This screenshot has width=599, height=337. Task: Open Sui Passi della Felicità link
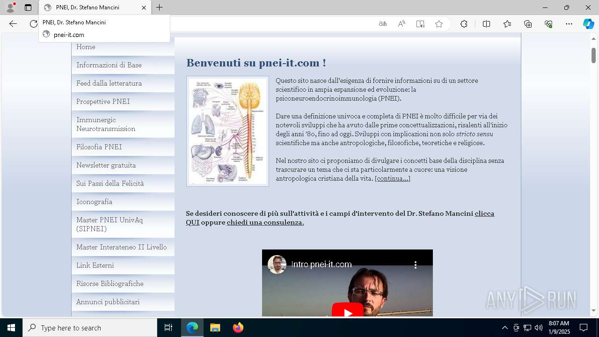(123, 183)
